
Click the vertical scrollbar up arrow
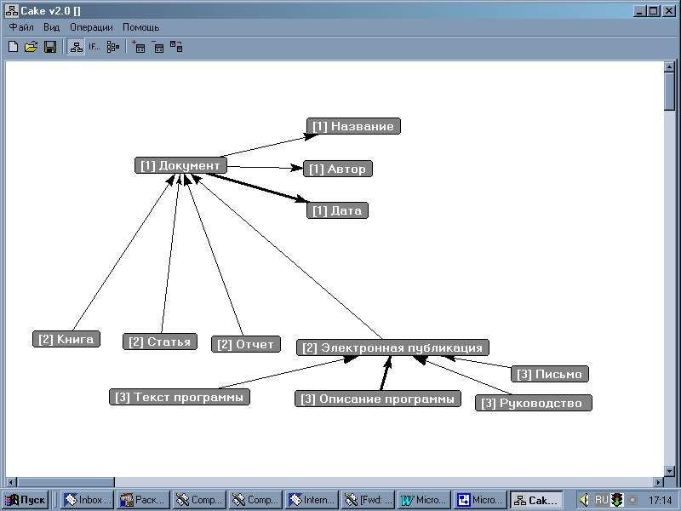pos(669,67)
